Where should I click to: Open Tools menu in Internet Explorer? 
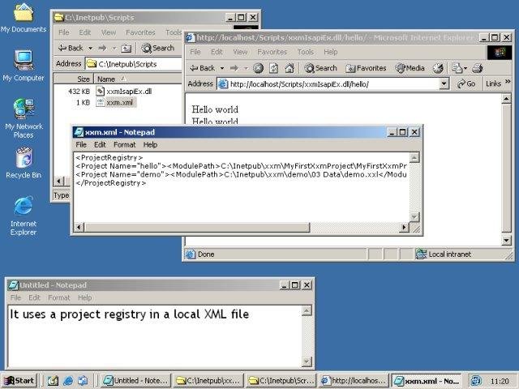pos(305,52)
